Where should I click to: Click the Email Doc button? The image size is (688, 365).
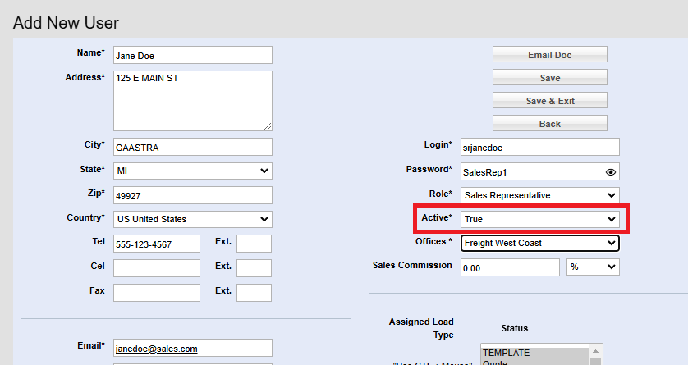tap(549, 55)
